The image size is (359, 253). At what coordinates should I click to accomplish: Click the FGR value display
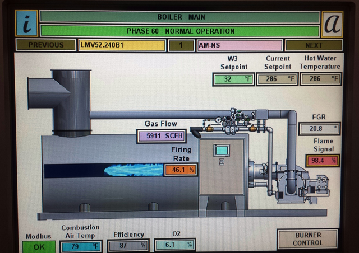click(x=319, y=129)
